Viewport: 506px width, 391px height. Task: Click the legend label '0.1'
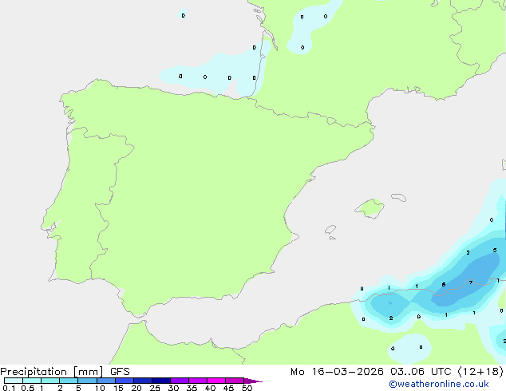9,388
